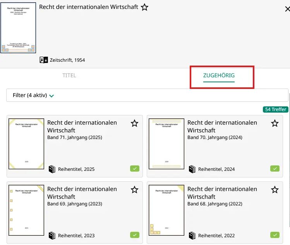Toggle green availability check for 2025 volume
Image resolution: width=290 pixels, height=245 pixels.
(134, 169)
